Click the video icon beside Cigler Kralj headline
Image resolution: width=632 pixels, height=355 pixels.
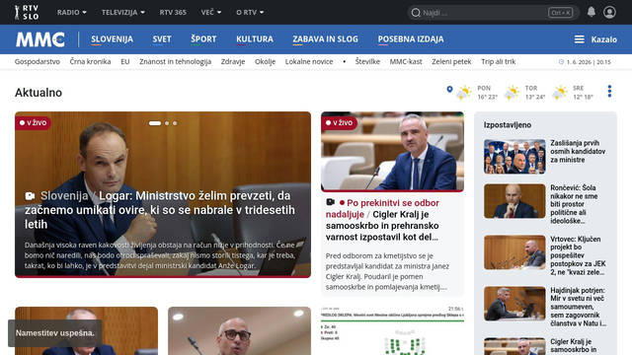tap(331, 202)
